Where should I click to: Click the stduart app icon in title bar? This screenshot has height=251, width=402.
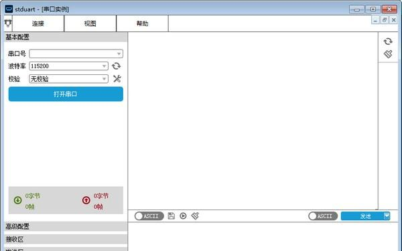click(x=9, y=9)
